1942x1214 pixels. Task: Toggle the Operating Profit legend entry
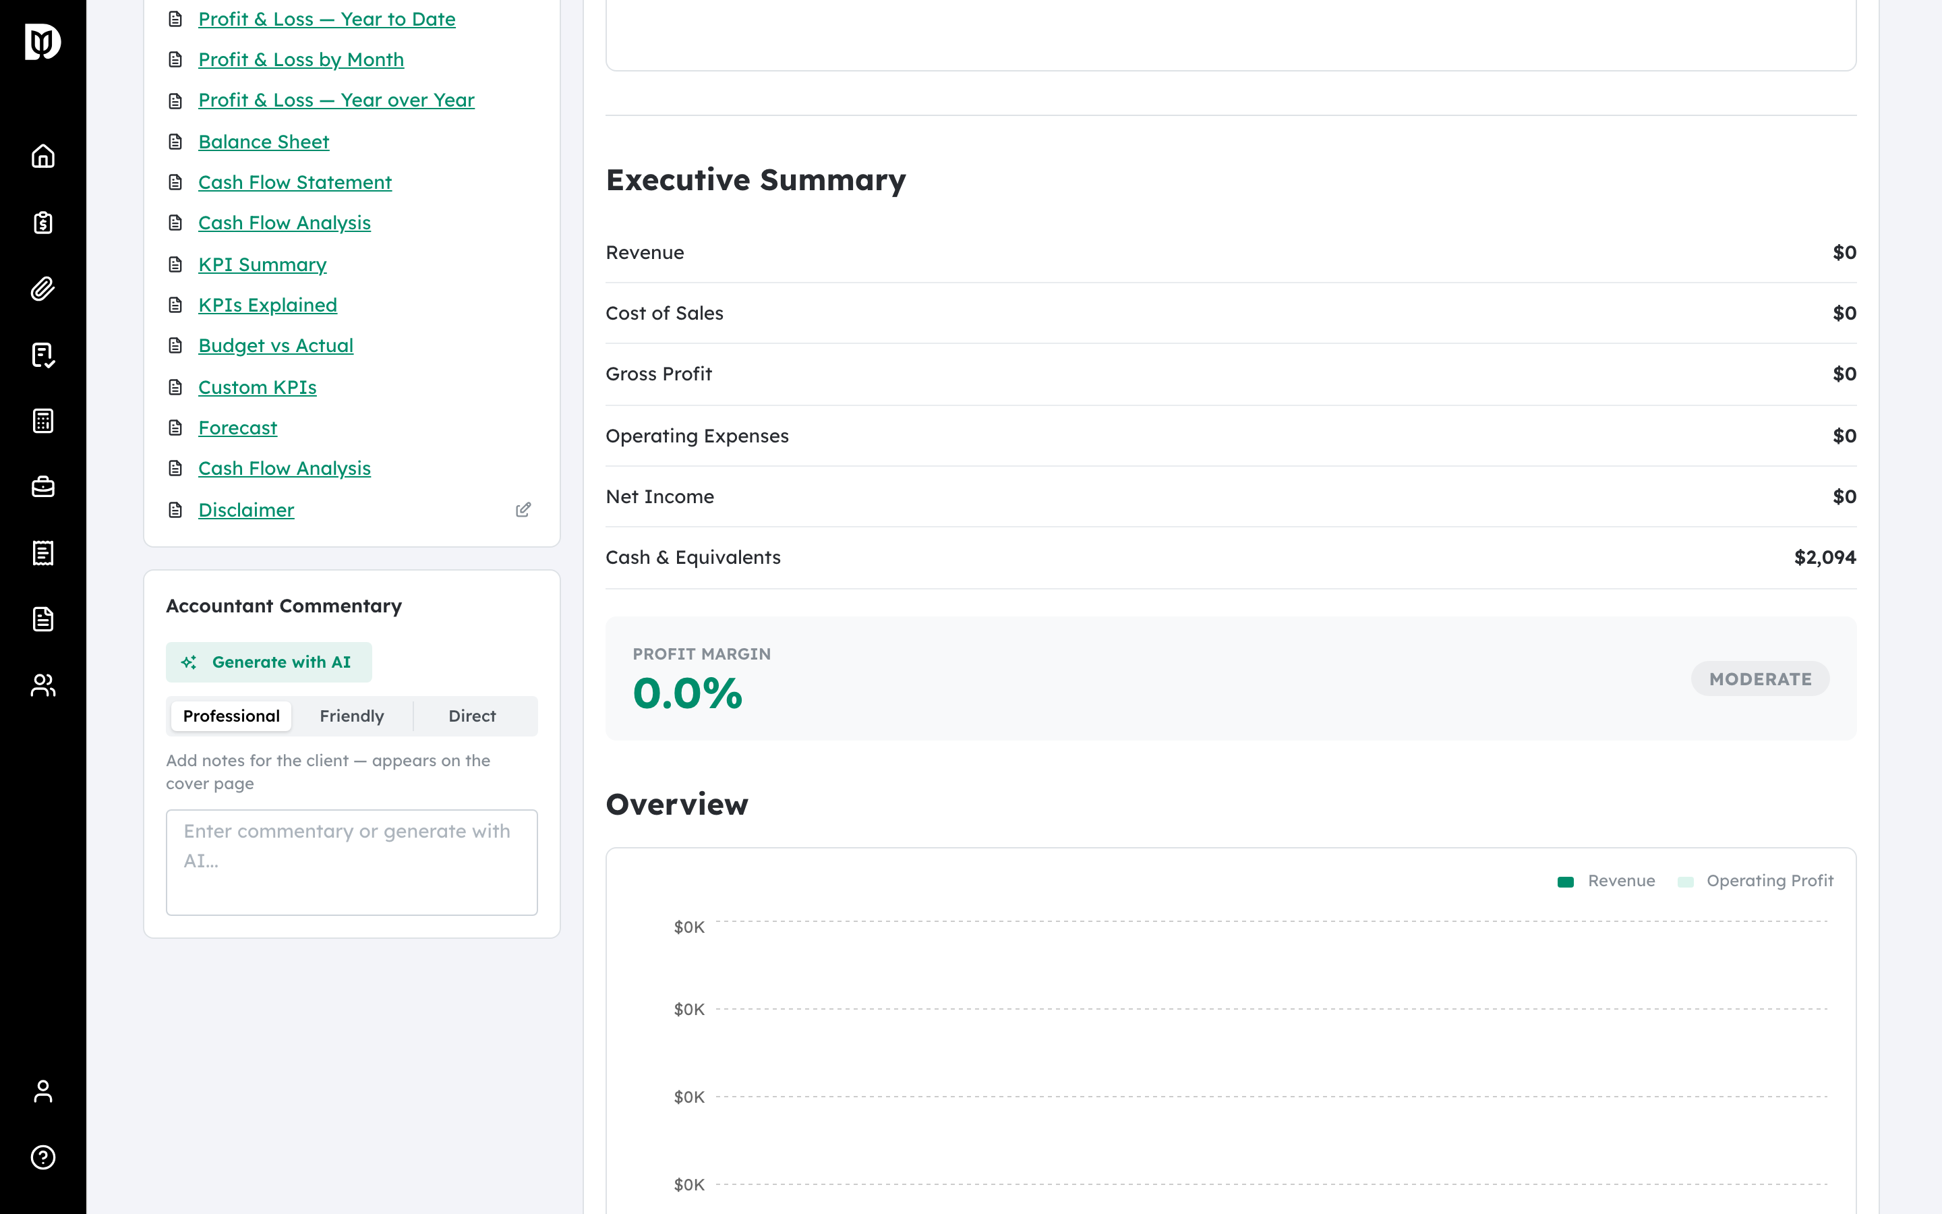[1755, 881]
